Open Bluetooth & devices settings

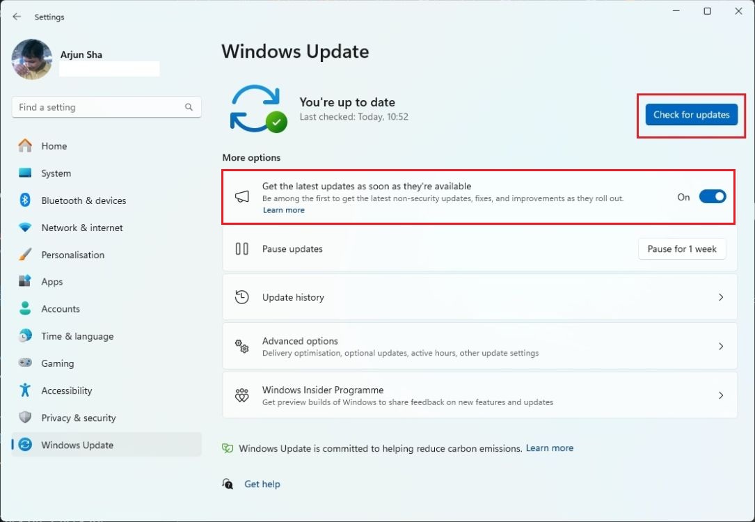click(x=24, y=200)
